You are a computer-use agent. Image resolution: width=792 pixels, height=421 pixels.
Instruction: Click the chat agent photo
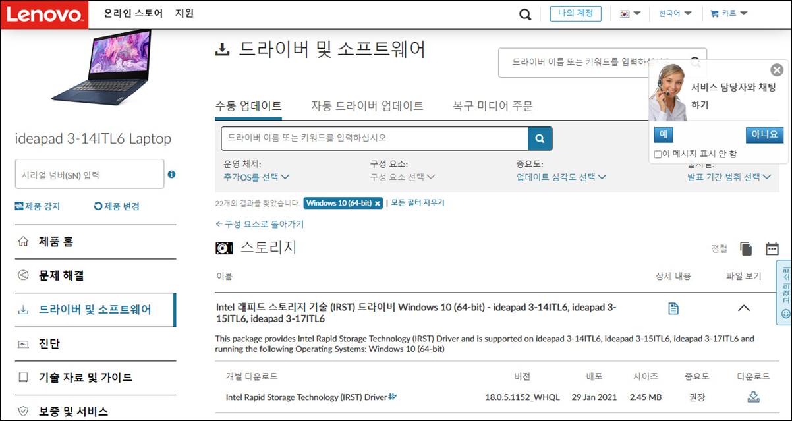[668, 92]
